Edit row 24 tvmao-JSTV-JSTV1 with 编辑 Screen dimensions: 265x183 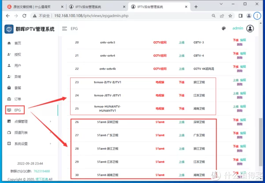tap(243, 93)
